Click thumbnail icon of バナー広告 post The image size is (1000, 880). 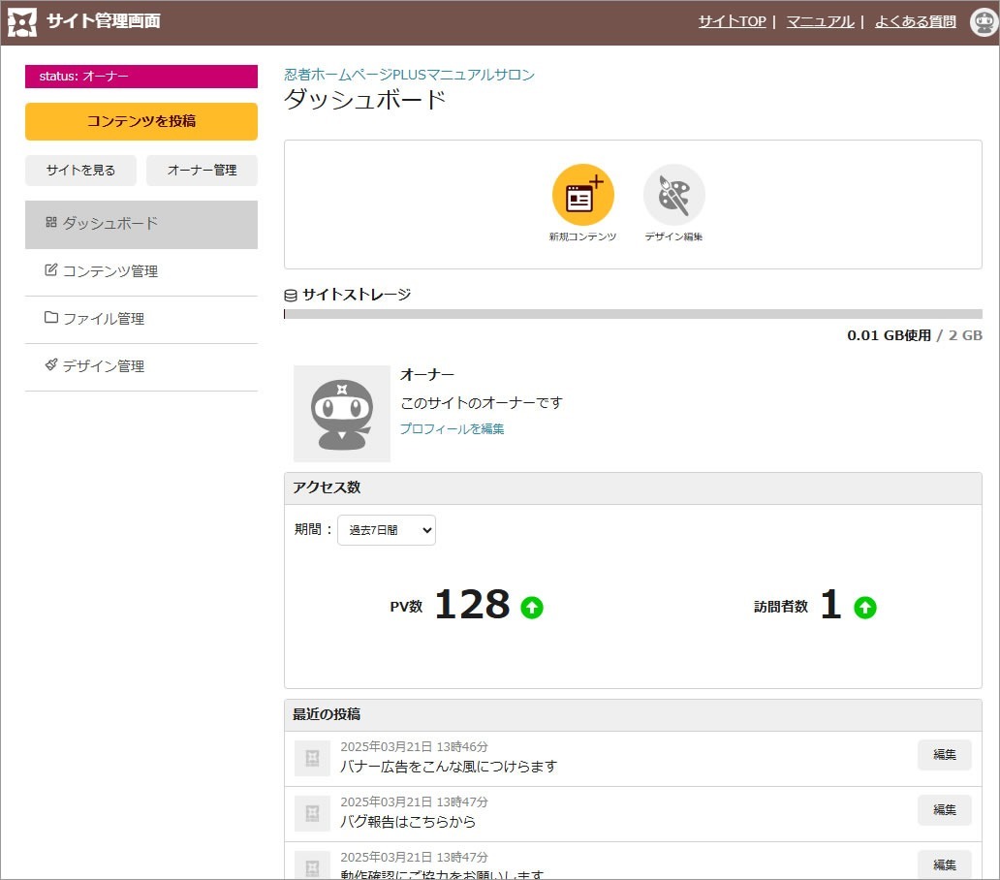tap(312, 758)
